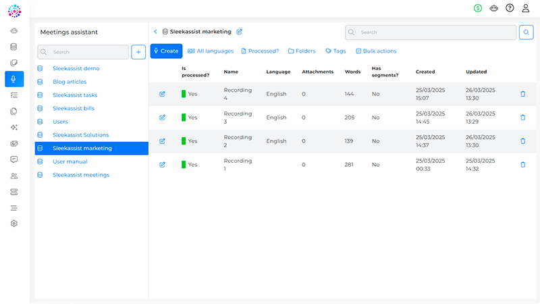Focus the recordings search field
Image resolution: width=540 pixels, height=304 pixels.
pos(431,32)
